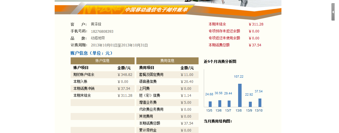The width and height of the screenshot is (339, 133).
Task: Click the 中国移动通信电子邮件账单 banner title
Action: pos(156,10)
